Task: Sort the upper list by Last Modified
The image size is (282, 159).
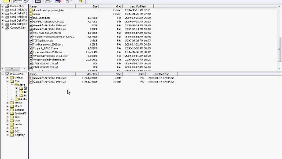Action: [138, 6]
